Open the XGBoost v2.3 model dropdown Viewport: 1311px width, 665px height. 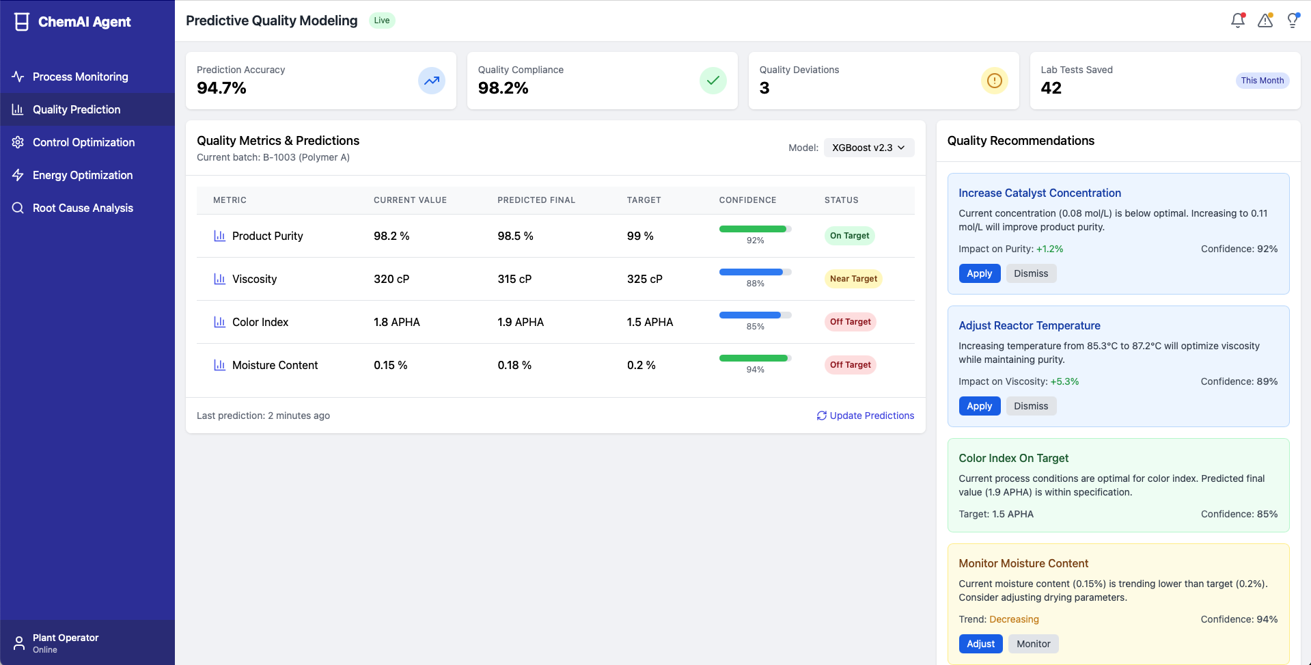tap(869, 148)
